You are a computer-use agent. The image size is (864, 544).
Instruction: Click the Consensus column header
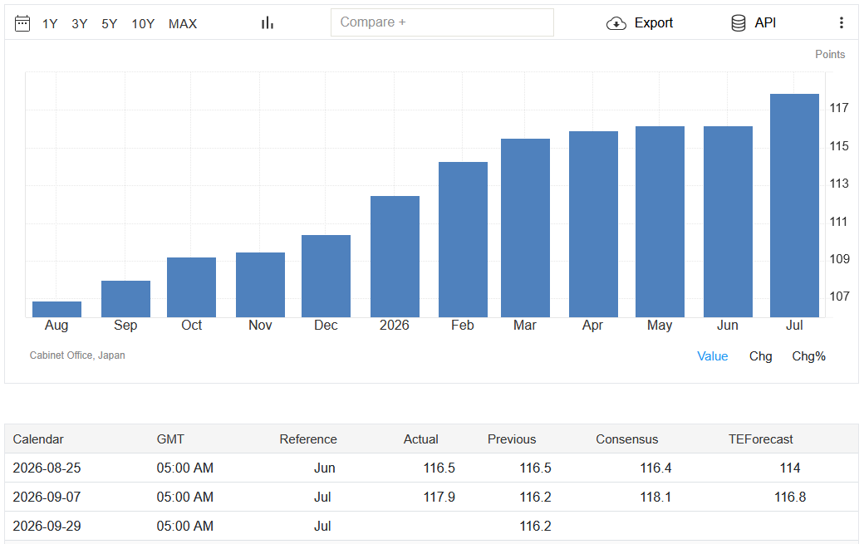click(x=626, y=439)
